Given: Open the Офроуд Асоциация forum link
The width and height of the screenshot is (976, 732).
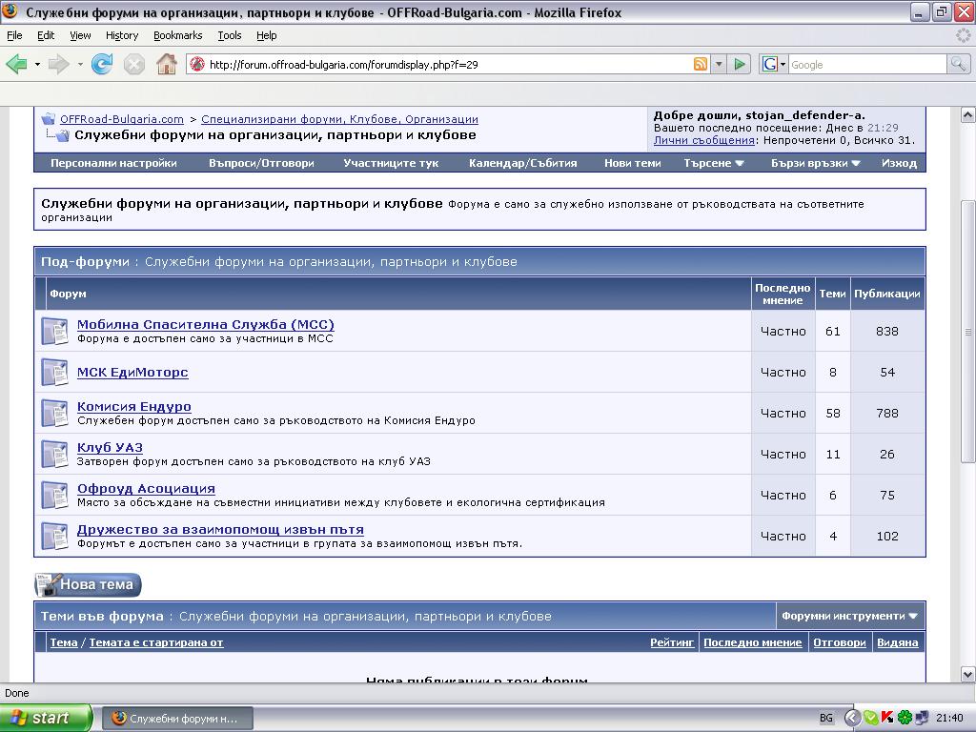Looking at the screenshot, I should [146, 488].
